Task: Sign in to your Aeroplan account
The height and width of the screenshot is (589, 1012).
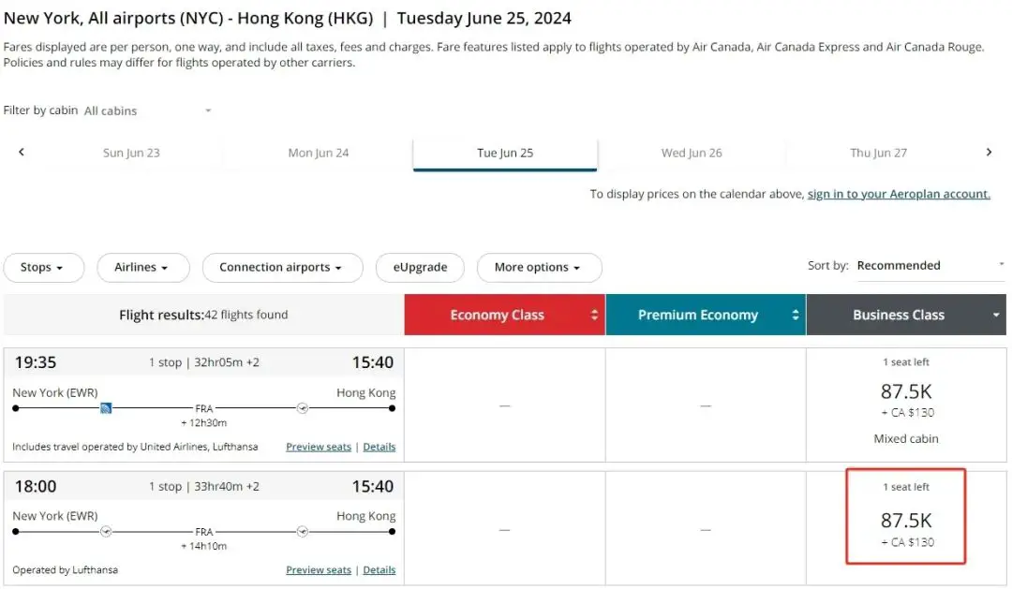Action: [x=899, y=194]
